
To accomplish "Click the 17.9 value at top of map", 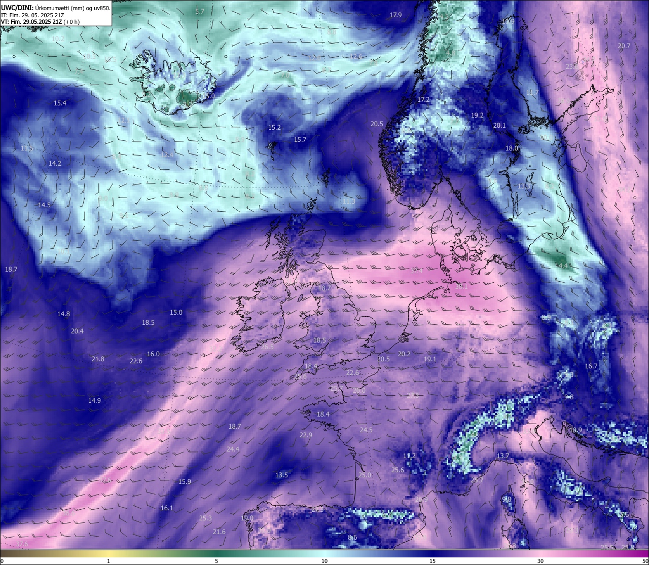I will coord(395,15).
